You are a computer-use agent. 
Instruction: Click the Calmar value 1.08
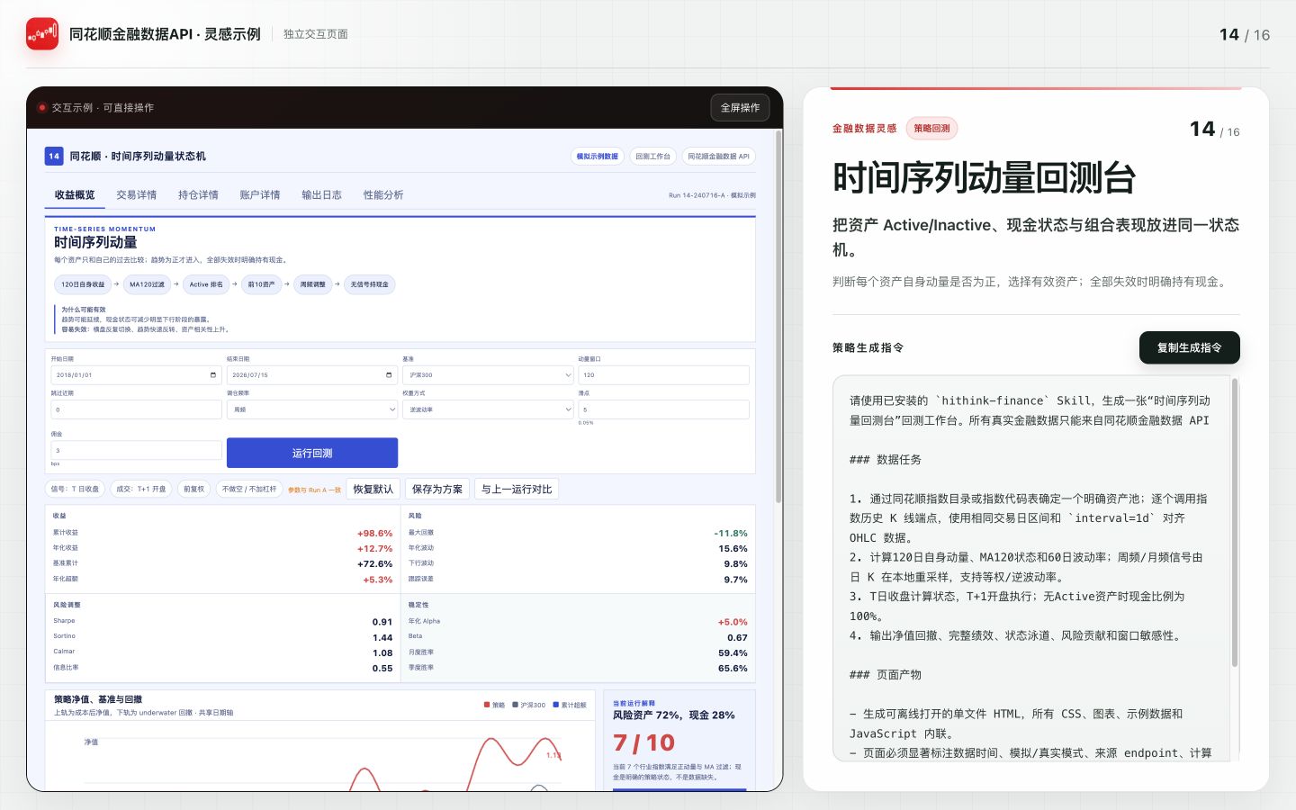[382, 652]
